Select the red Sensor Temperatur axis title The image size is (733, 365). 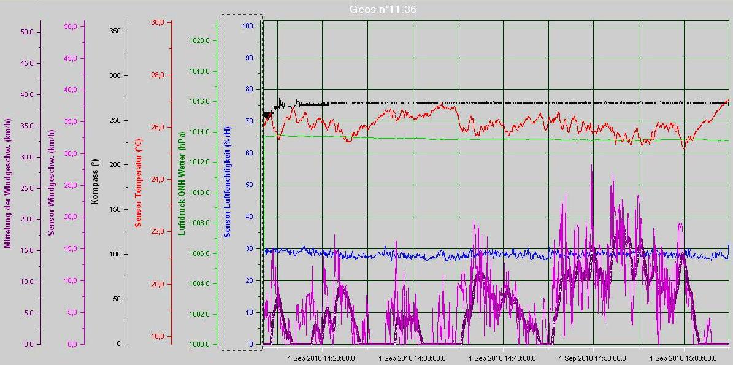[139, 183]
